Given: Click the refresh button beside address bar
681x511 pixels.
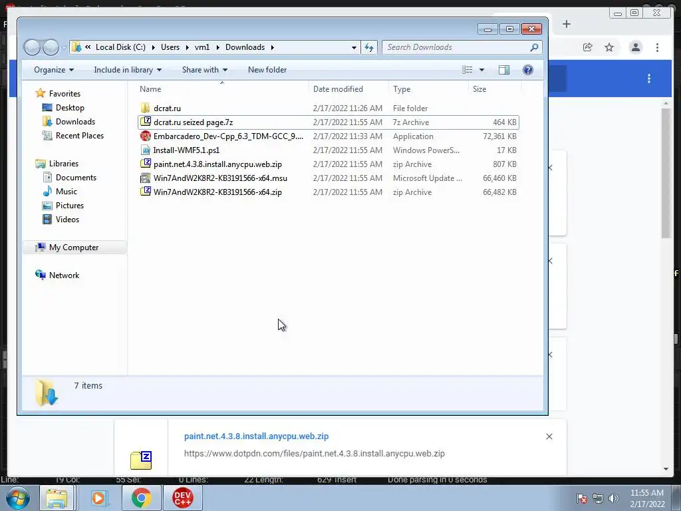Looking at the screenshot, I should 369,47.
